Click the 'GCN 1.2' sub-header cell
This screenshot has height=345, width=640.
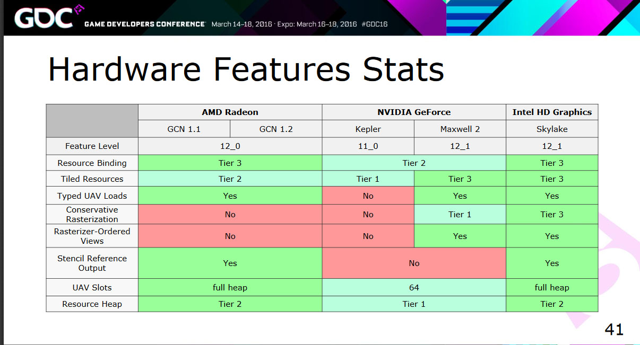276,129
